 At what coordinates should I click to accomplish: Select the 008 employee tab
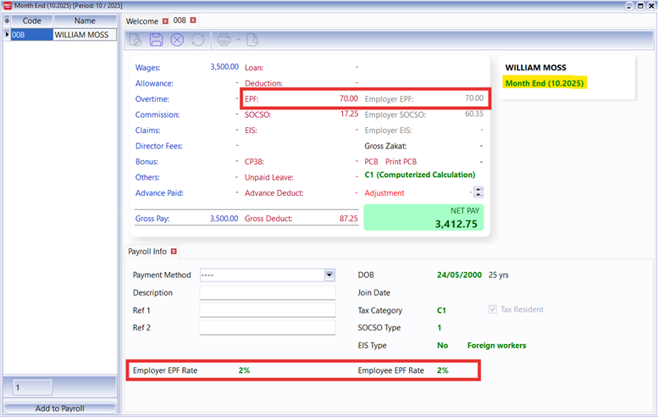(180, 19)
